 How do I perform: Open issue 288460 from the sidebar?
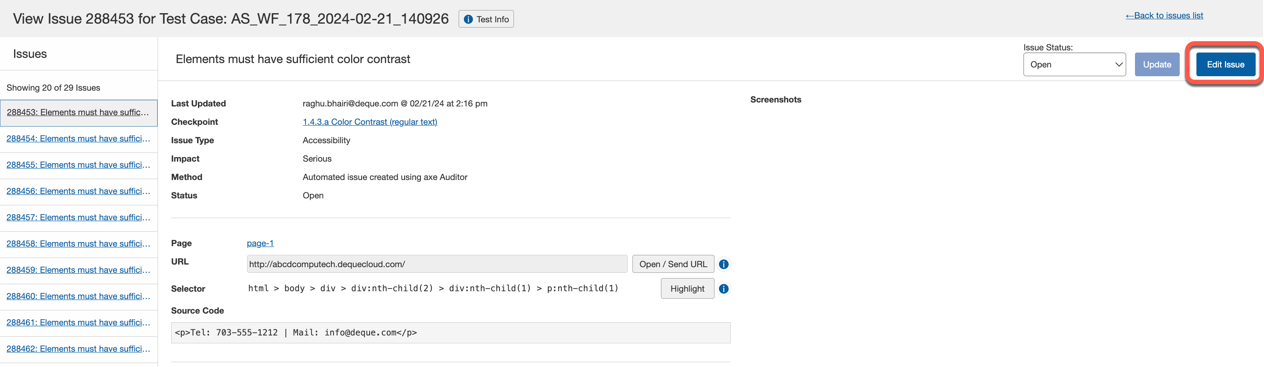tap(78, 296)
